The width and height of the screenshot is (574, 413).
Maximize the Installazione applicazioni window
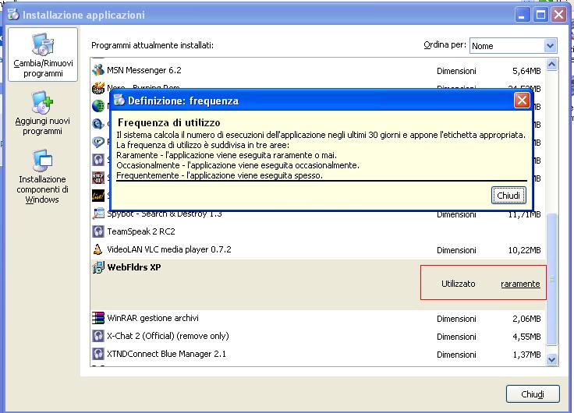[x=540, y=15]
